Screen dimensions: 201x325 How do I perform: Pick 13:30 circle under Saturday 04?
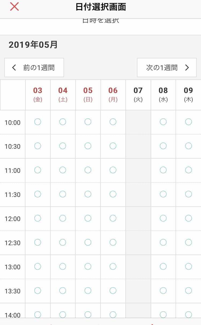63,291
